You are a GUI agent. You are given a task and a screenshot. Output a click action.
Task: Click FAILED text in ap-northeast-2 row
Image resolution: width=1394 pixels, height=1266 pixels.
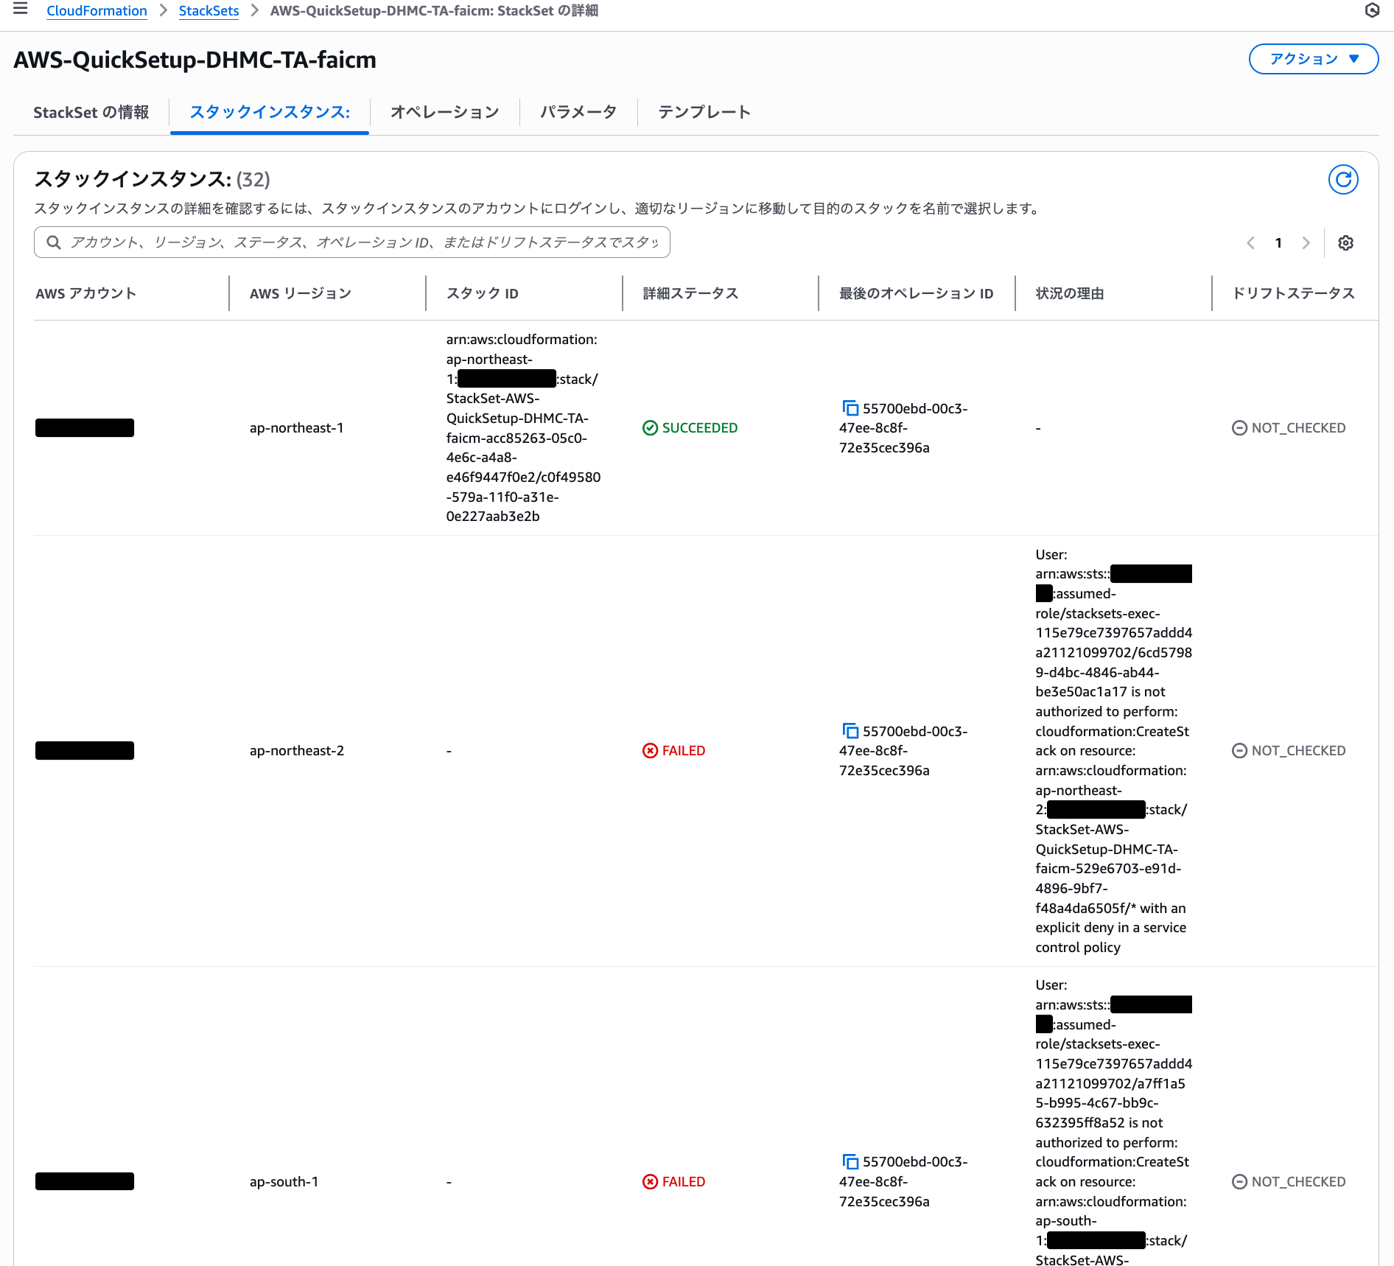click(684, 751)
